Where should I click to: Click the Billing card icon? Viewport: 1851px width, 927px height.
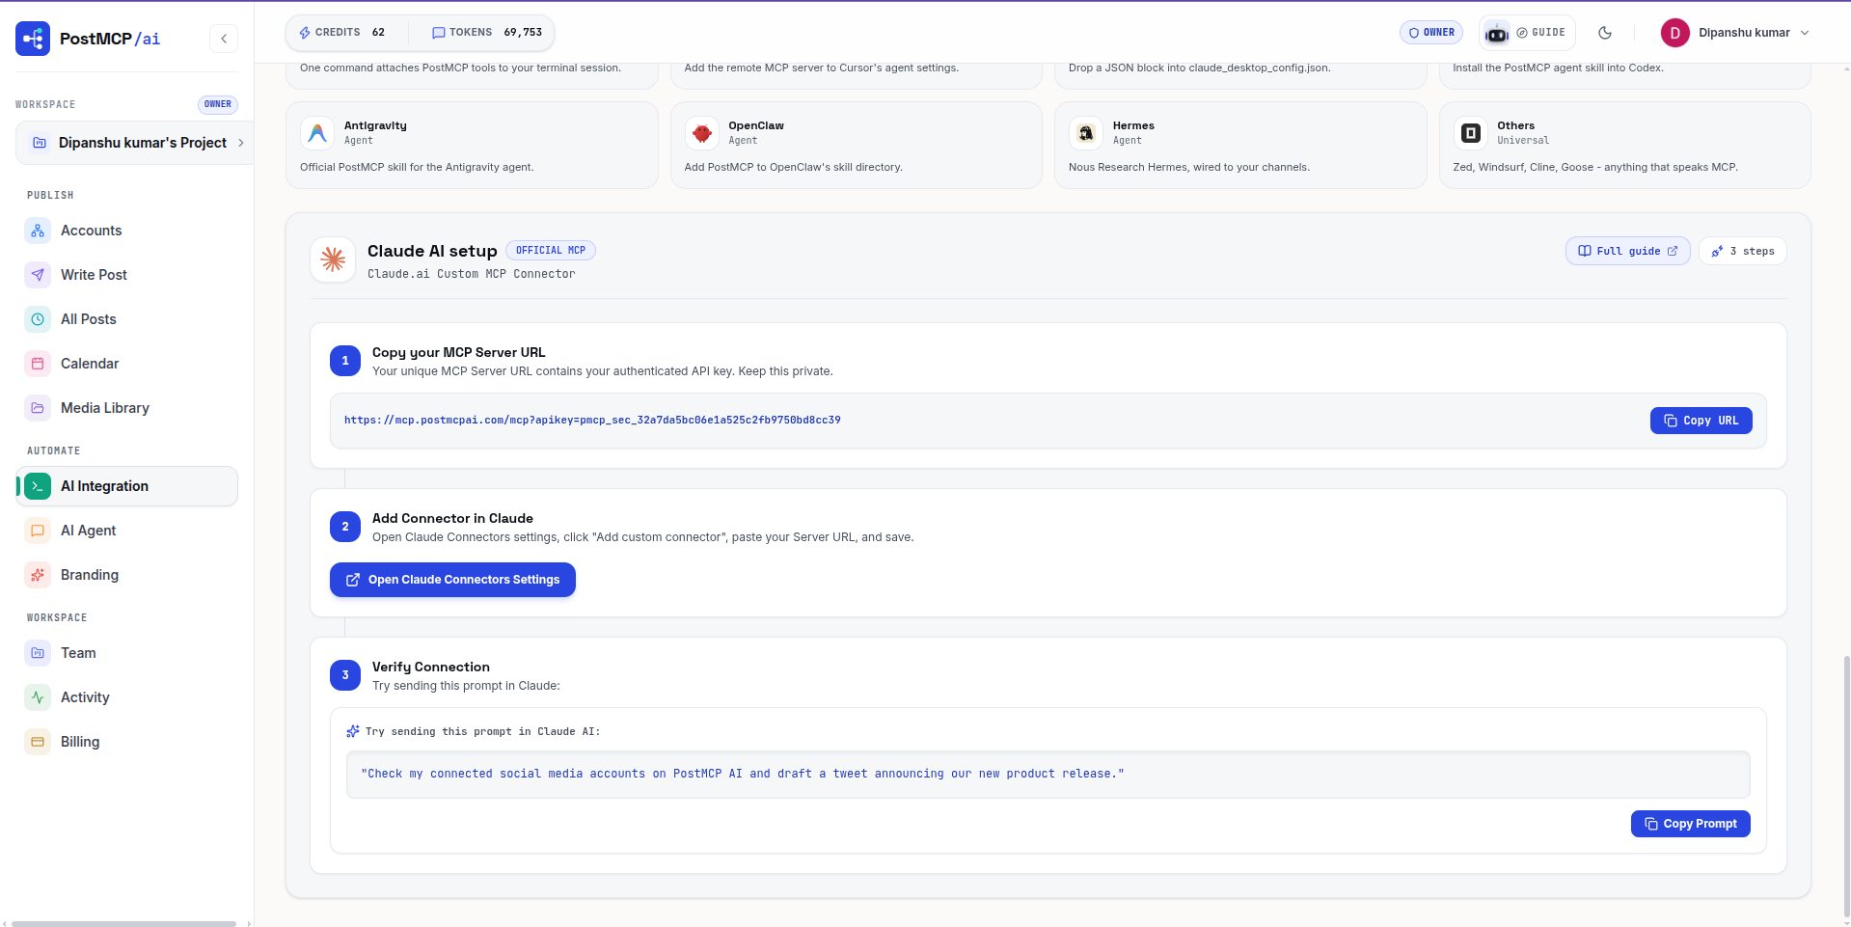(38, 742)
